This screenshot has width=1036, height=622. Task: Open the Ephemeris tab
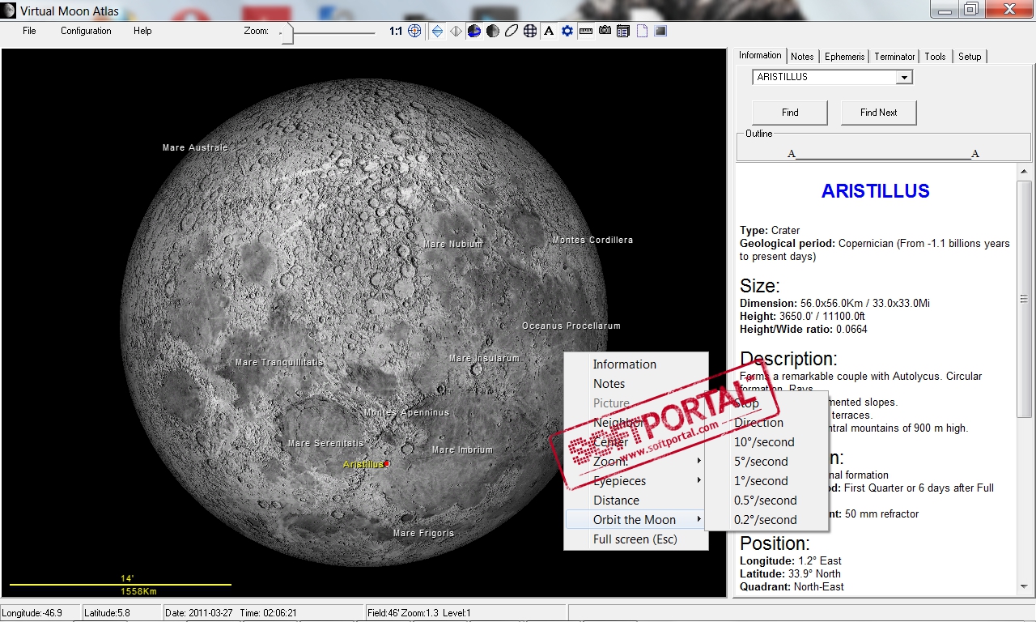pos(845,57)
